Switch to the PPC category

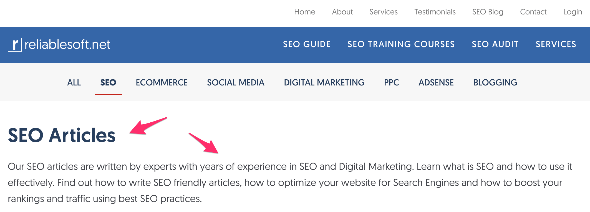[391, 82]
